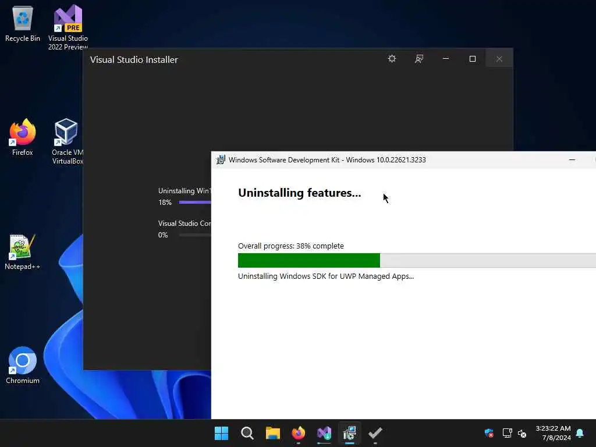Image resolution: width=596 pixels, height=447 pixels.
Task: Switch to the Windows SDK setup taskbar icon
Action: point(350,433)
